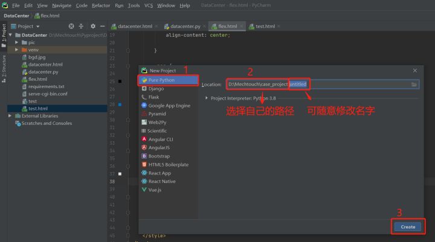Image resolution: width=435 pixels, height=242 pixels.
Task: Open the Structure side tool window
Action: 4,69
